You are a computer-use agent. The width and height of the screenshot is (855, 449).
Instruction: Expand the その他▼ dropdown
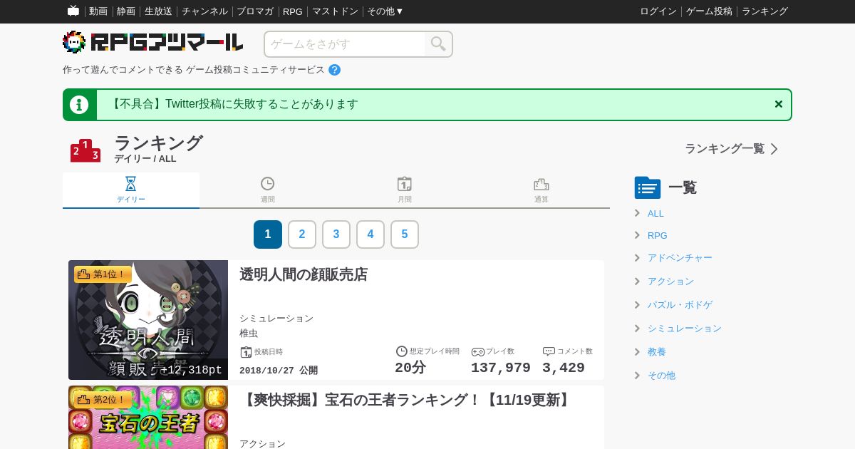[385, 11]
